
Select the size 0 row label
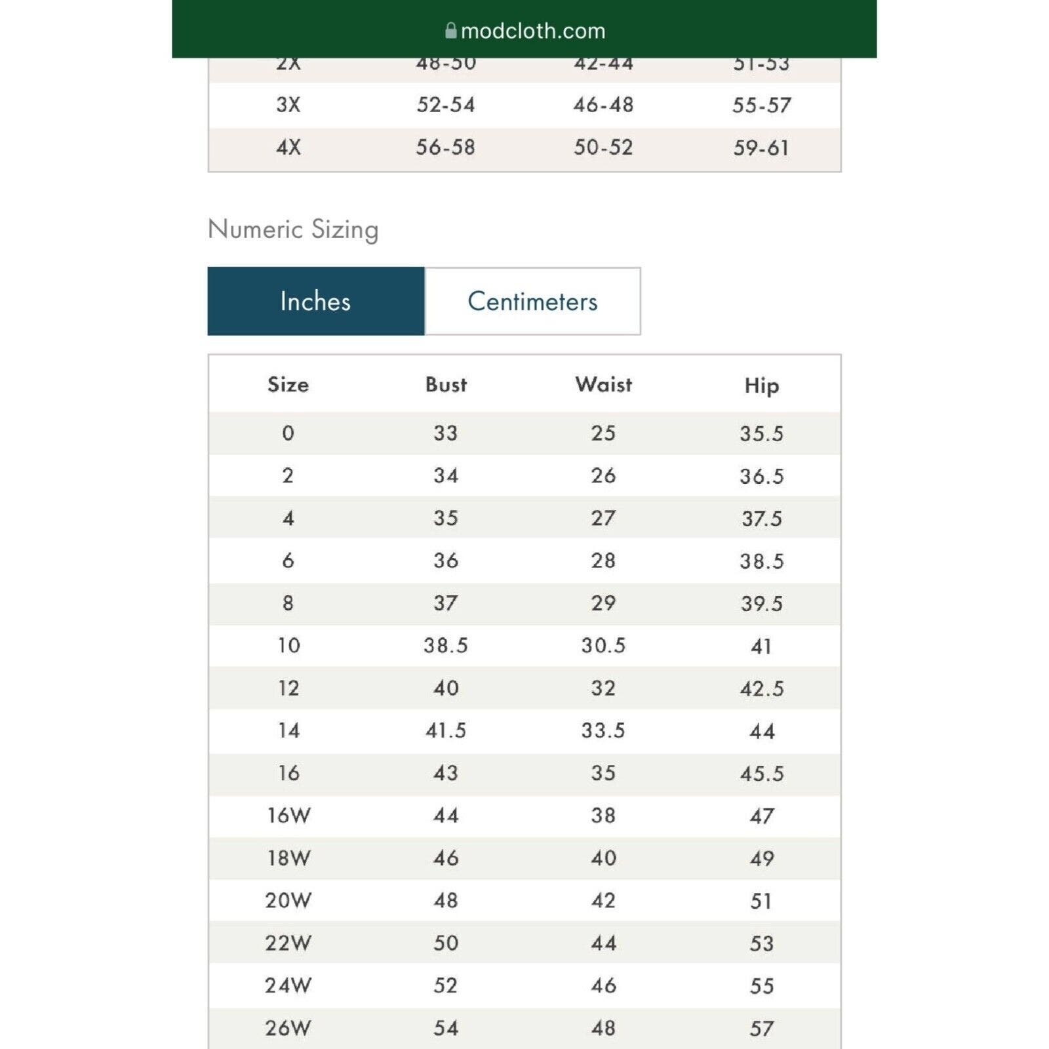[x=288, y=433]
